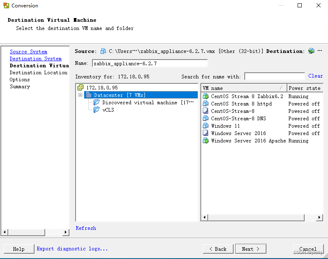This screenshot has width=328, height=259.
Task: Click the VM icon for Windows 11
Action: [x=206, y=126]
